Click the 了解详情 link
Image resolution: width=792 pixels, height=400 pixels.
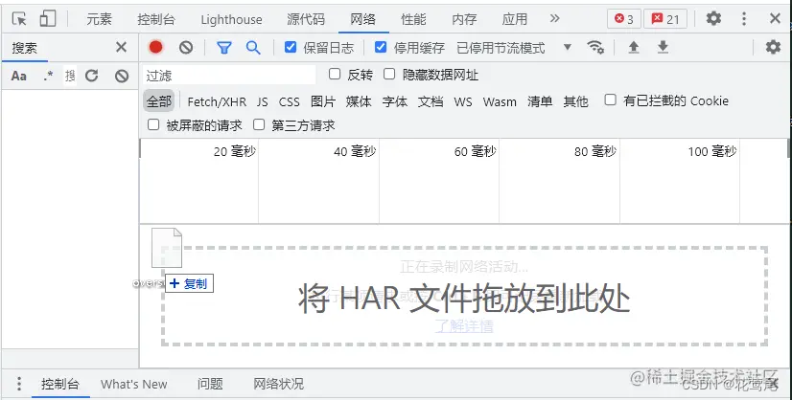click(464, 326)
